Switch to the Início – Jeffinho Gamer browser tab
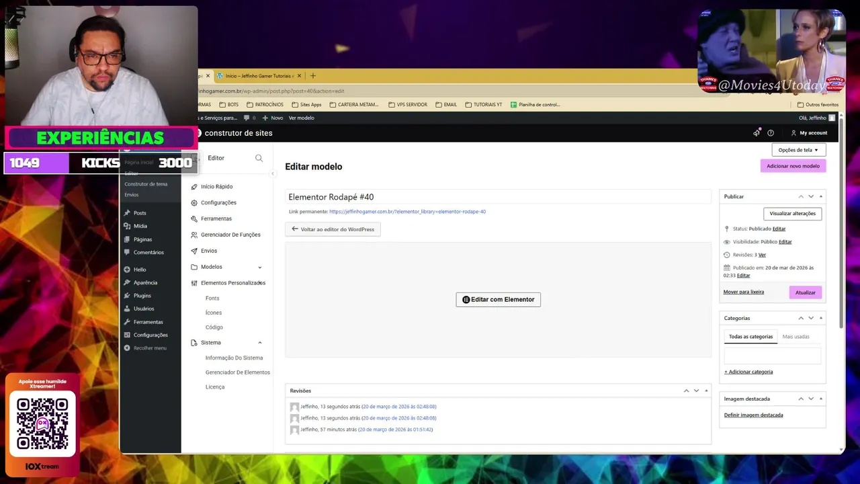860x484 pixels. click(x=259, y=76)
